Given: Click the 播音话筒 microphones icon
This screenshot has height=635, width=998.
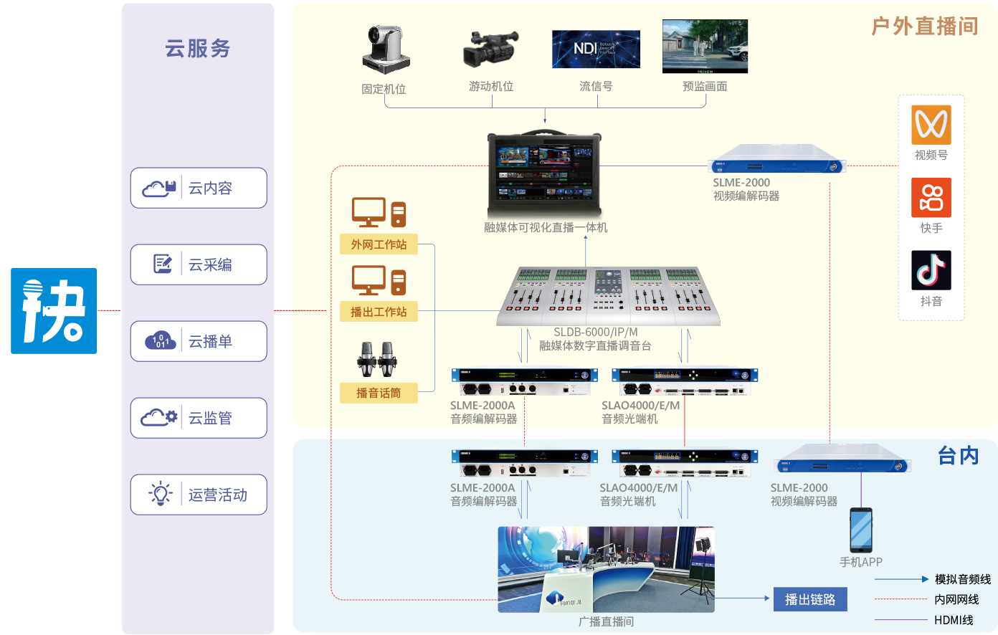Looking at the screenshot, I should point(377,359).
